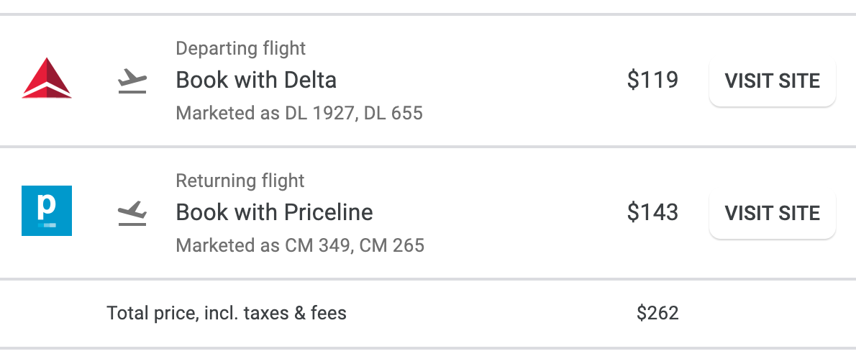Click the departing flight takeoff plane icon
The height and width of the screenshot is (364, 856).
pos(132,81)
